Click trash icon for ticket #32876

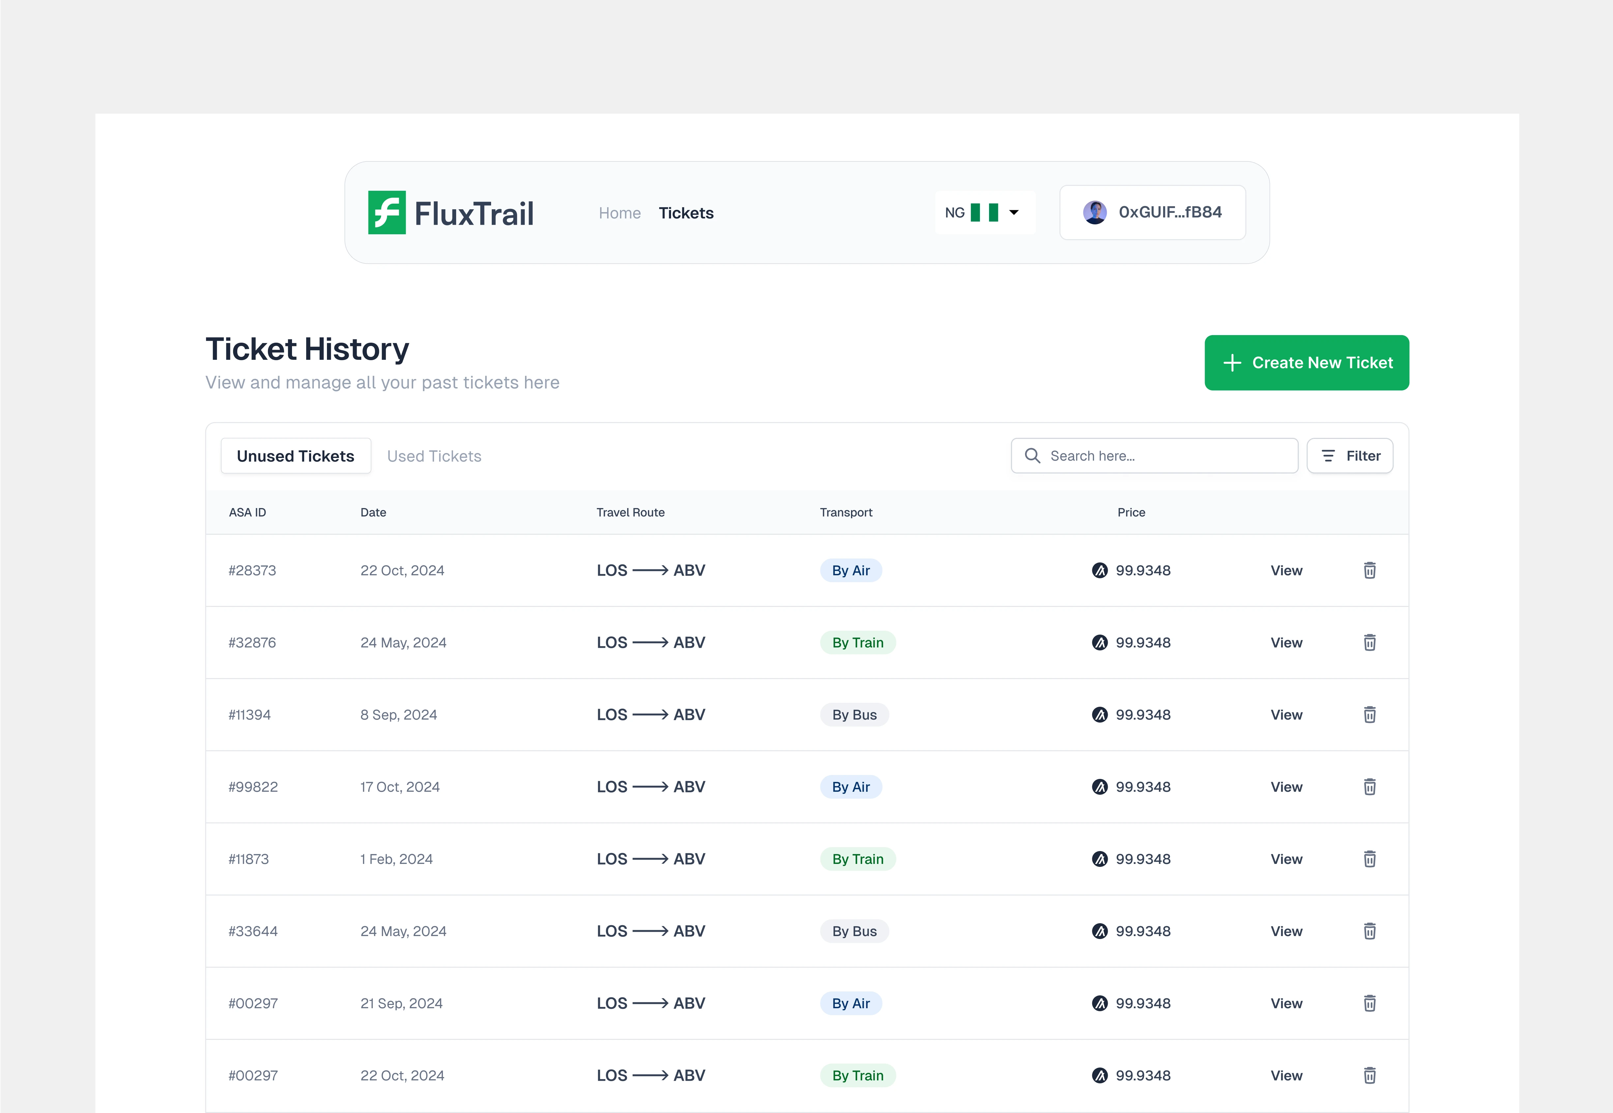click(x=1369, y=642)
